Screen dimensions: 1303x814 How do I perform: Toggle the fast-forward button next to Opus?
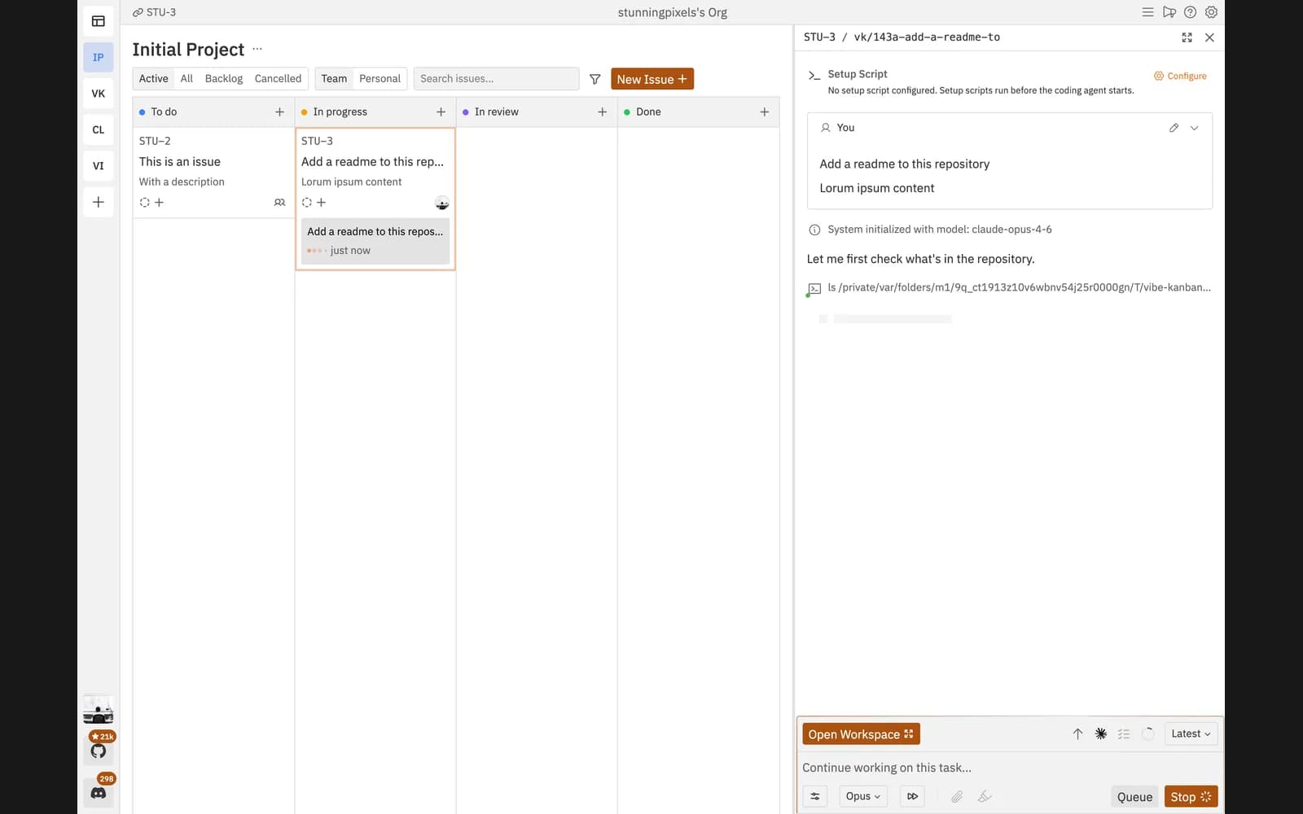pos(913,796)
